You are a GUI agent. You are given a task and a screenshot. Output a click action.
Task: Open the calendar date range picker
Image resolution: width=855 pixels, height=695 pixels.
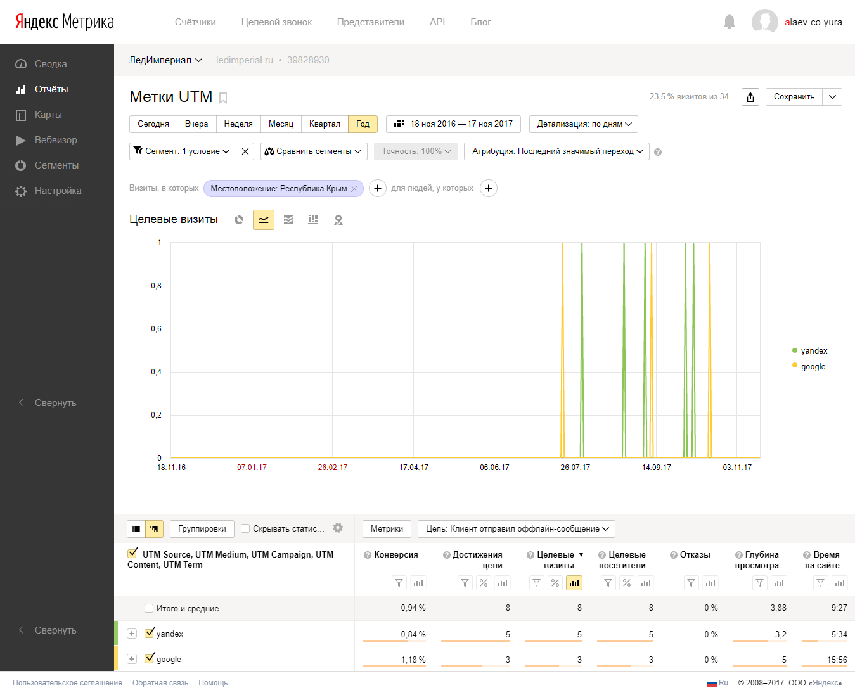tap(453, 124)
